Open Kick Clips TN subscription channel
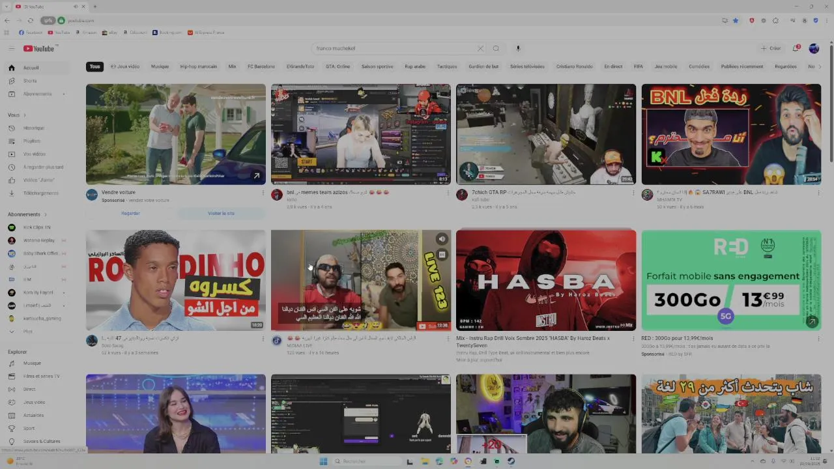This screenshot has height=469, width=834. pos(36,227)
